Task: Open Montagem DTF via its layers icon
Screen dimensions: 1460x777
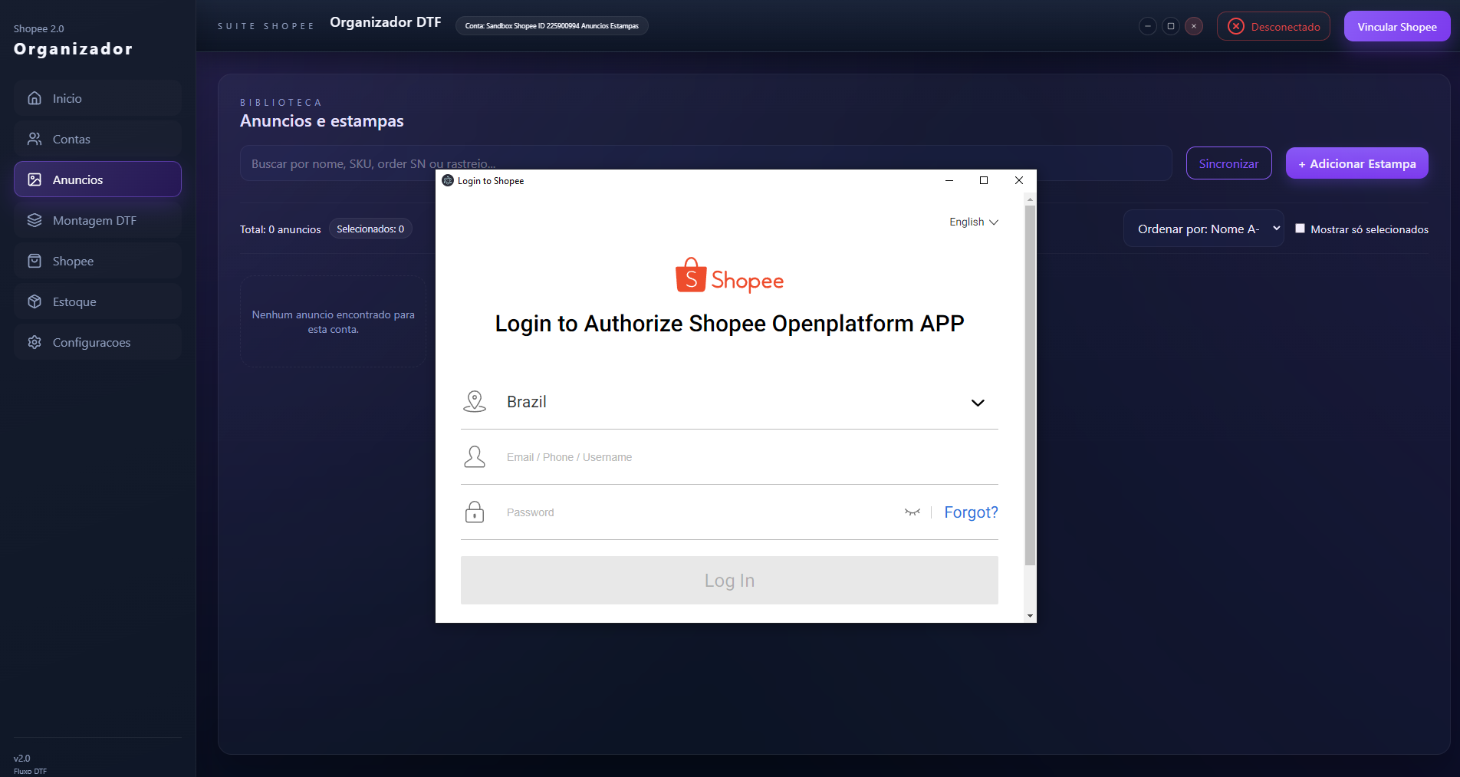Action: [35, 219]
